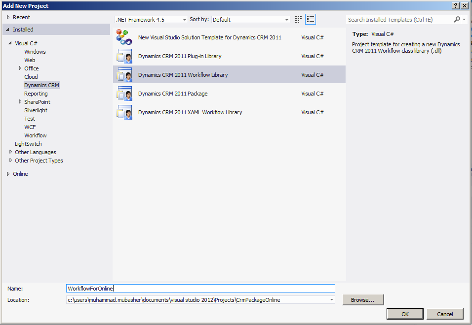Select Dynamics CRM 2011 Plug-in Library text
This screenshot has height=325, width=472.
point(180,56)
